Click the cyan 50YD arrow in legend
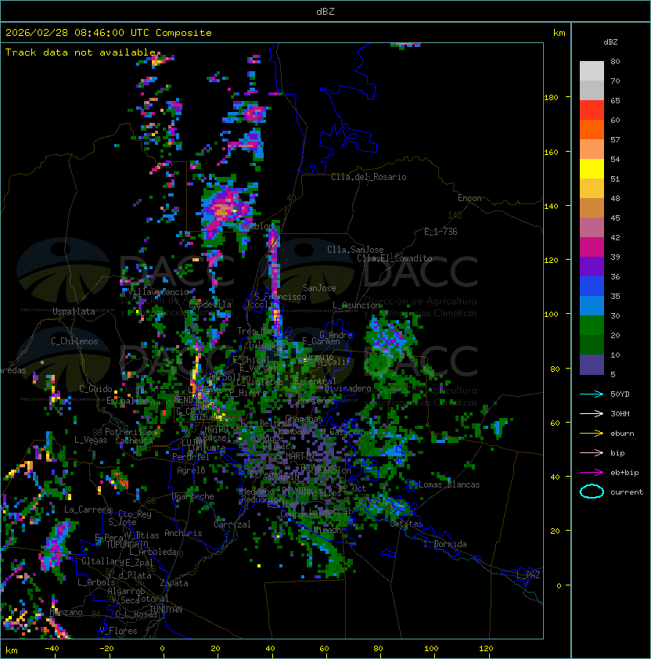Image resolution: width=651 pixels, height=659 pixels. 592,394
